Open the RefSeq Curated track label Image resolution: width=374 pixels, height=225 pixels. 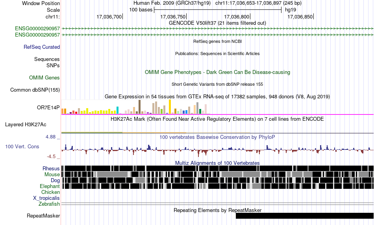pos(41,47)
